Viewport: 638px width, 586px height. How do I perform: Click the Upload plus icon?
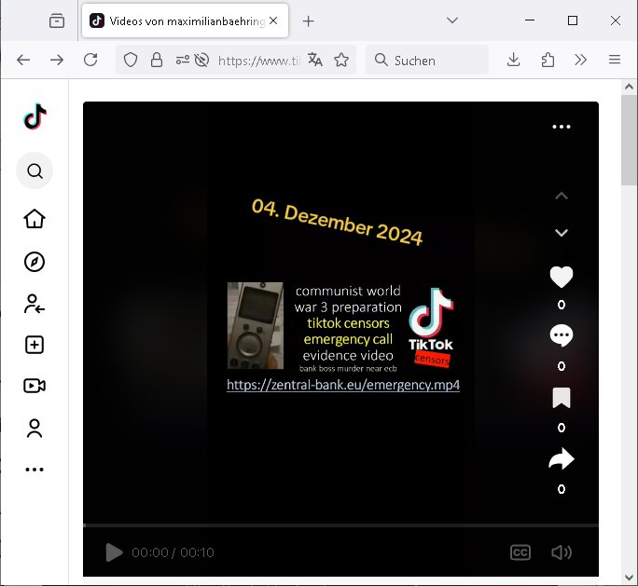coord(35,345)
